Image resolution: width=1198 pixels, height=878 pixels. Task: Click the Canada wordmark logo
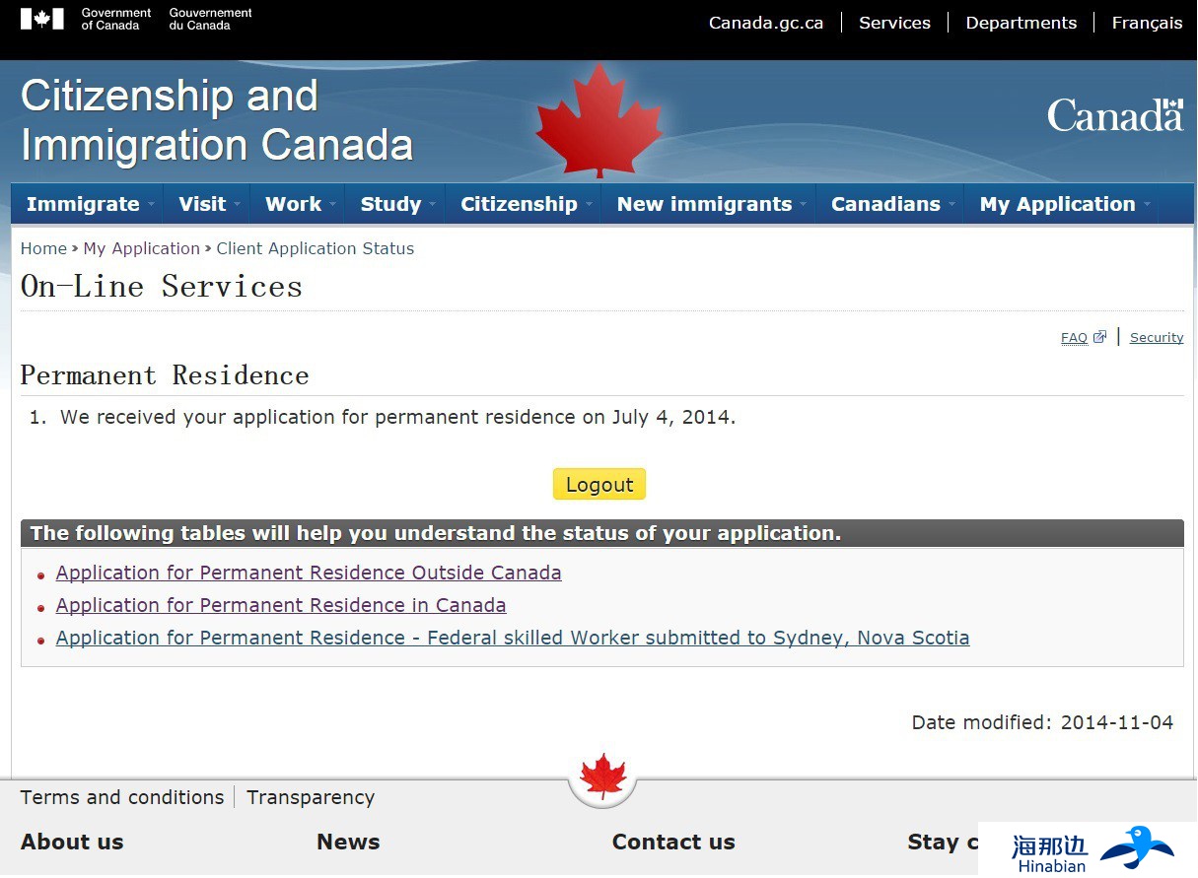1114,115
